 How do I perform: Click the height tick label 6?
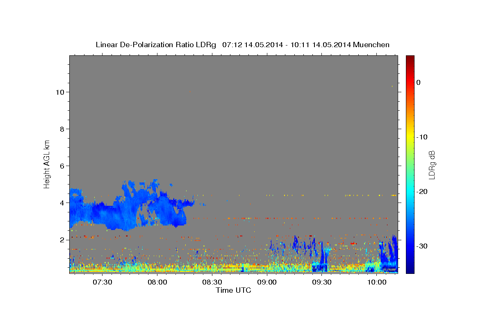62,166
